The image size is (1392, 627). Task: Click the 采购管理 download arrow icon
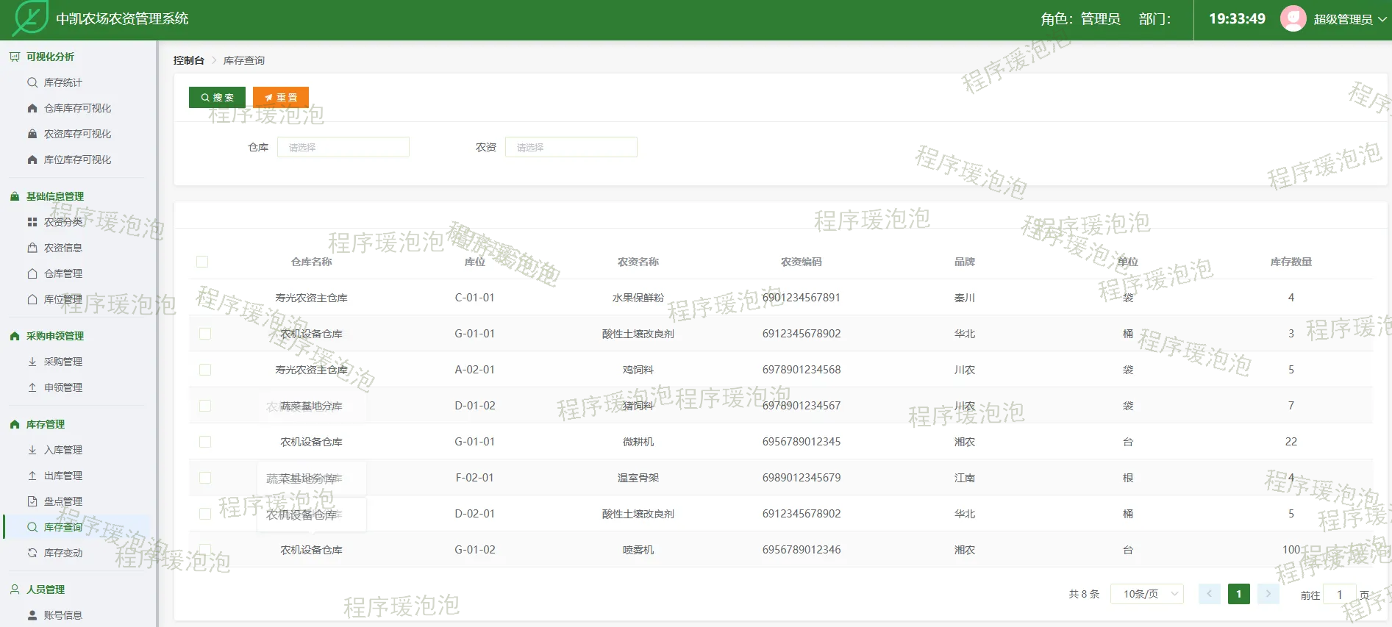pyautogui.click(x=32, y=362)
